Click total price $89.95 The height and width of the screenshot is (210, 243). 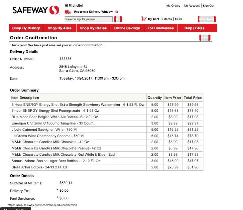tap(193, 105)
